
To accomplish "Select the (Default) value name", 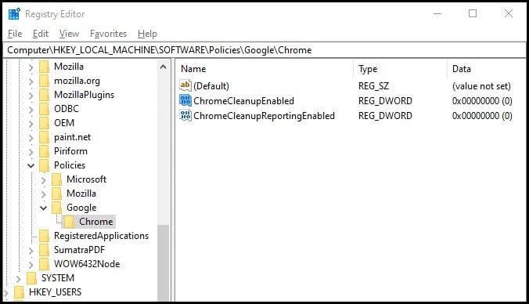I will pos(211,86).
